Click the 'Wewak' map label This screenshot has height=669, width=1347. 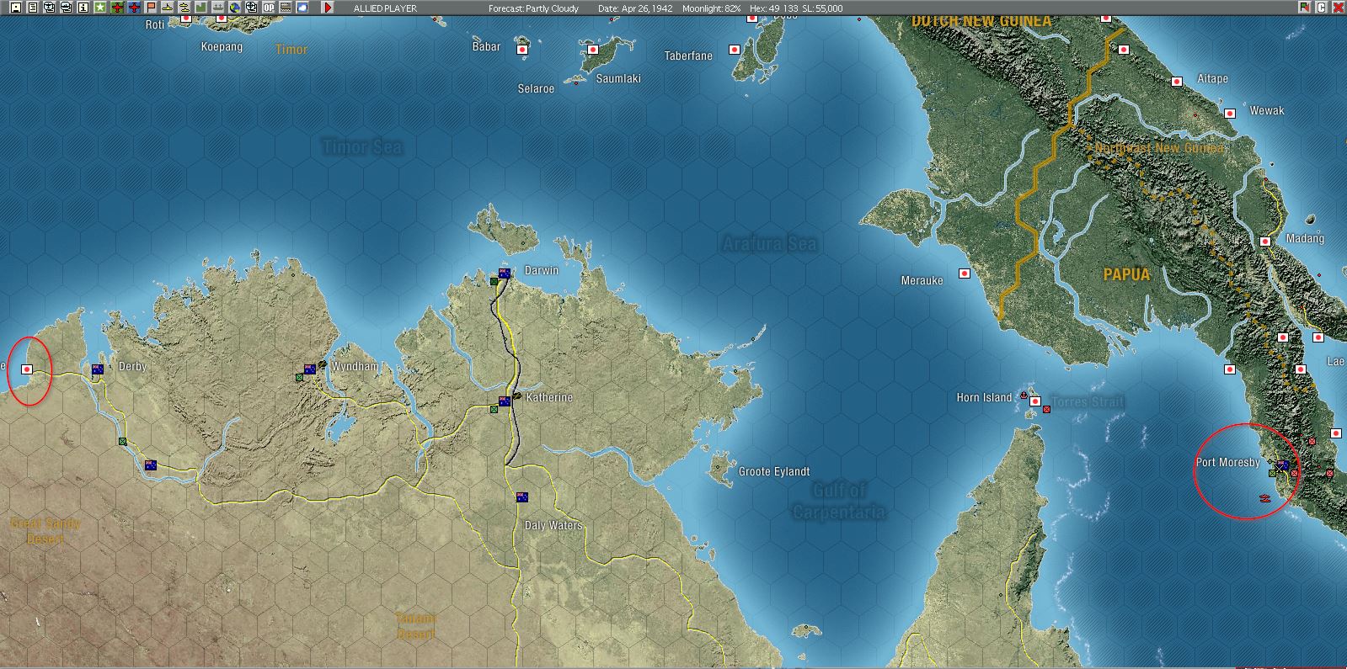pyautogui.click(x=1267, y=110)
